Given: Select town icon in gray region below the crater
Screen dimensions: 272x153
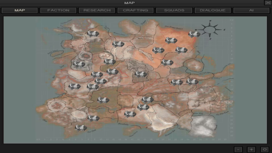Looking at the screenshot, I should click(79, 64).
